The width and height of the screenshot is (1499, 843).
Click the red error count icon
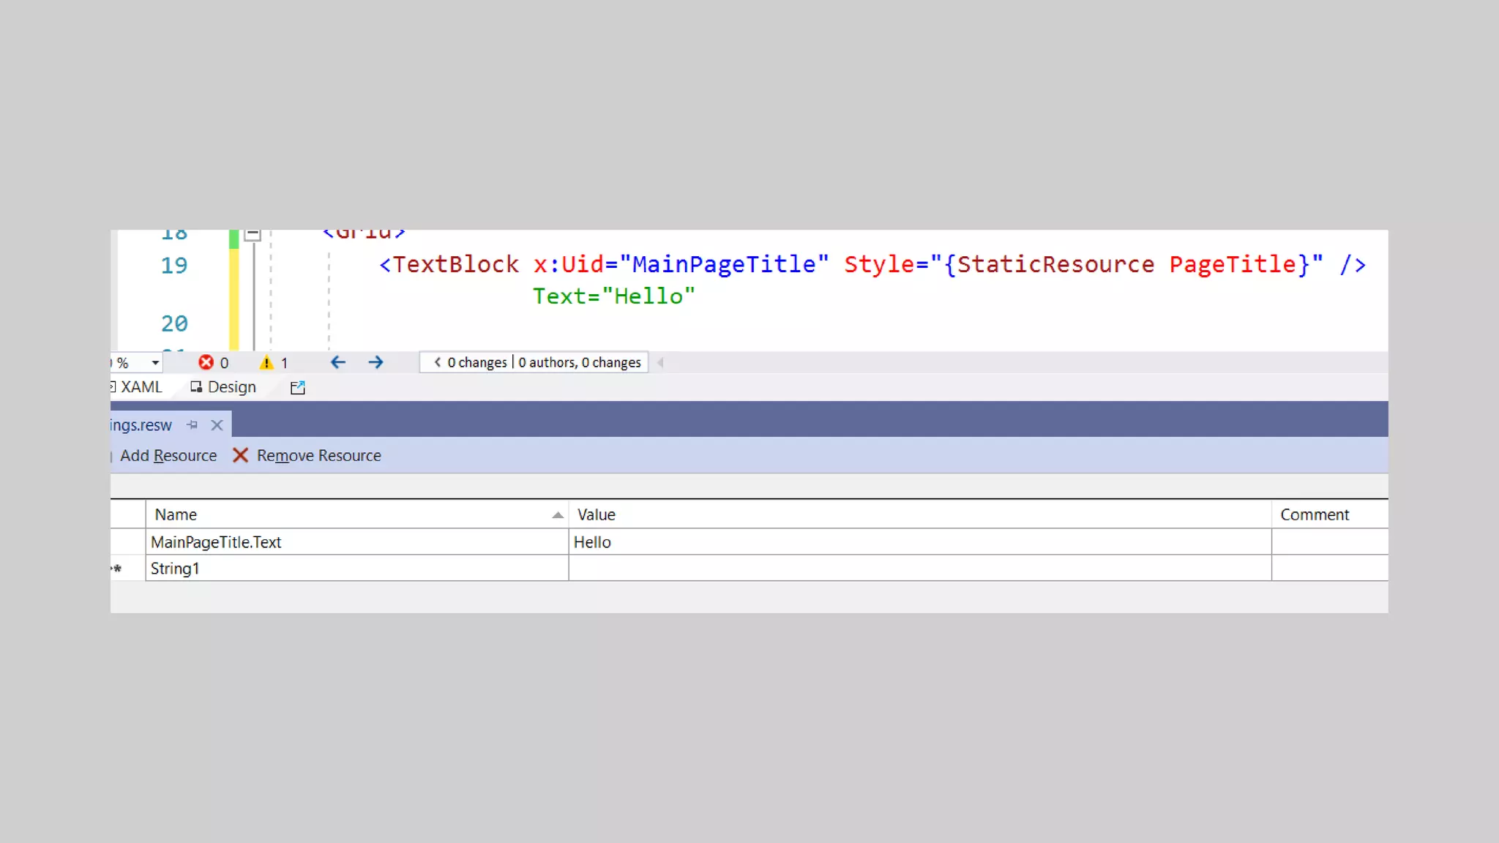(206, 362)
